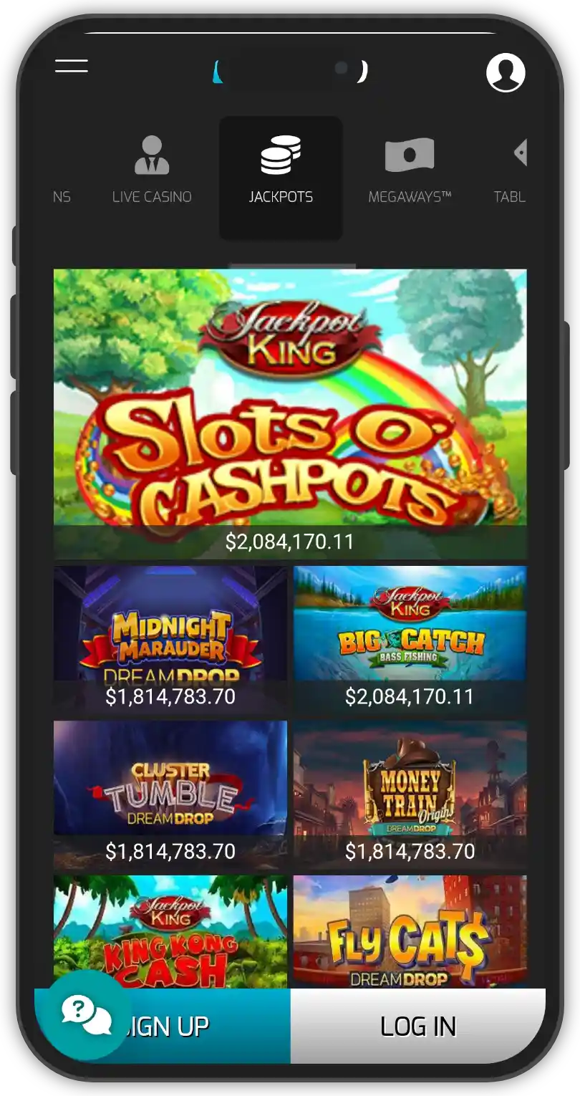Launch the Cluster Tumble Dream Drop game
580x1096 pixels.
(x=170, y=794)
